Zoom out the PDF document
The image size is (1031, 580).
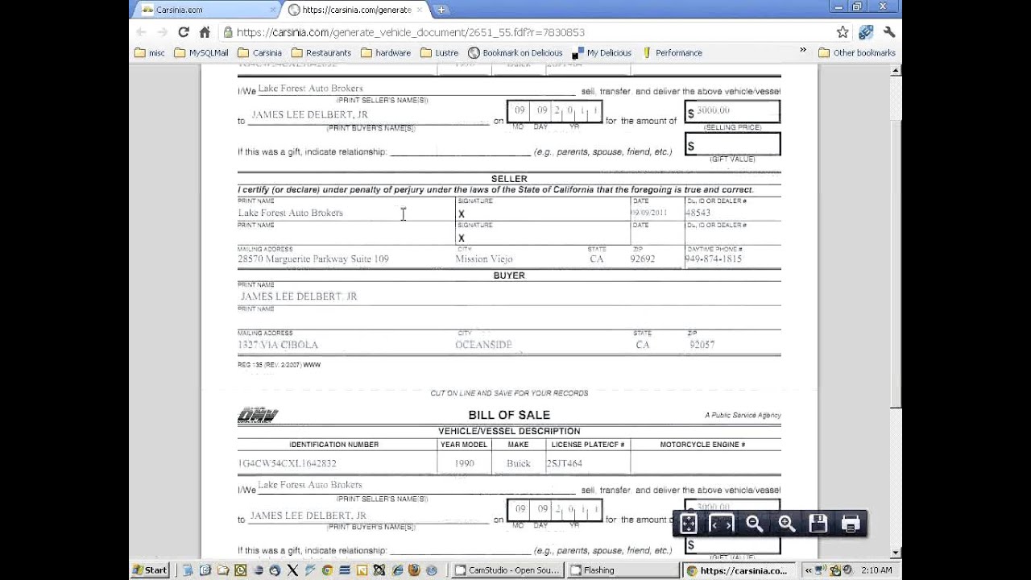tap(755, 524)
